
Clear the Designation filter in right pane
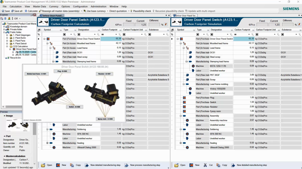pos(231,35)
